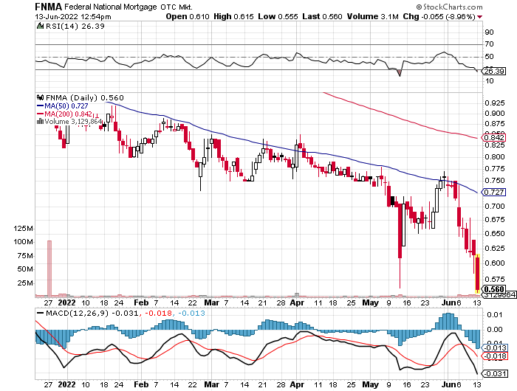Click the blue -0.013 MACD histogram tag
This screenshot has height=391, width=517.
coord(495,348)
